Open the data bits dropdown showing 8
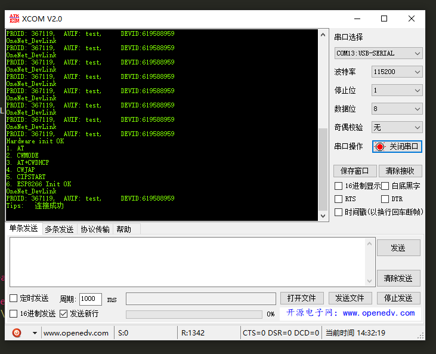The width and height of the screenshot is (436, 354). (397, 109)
